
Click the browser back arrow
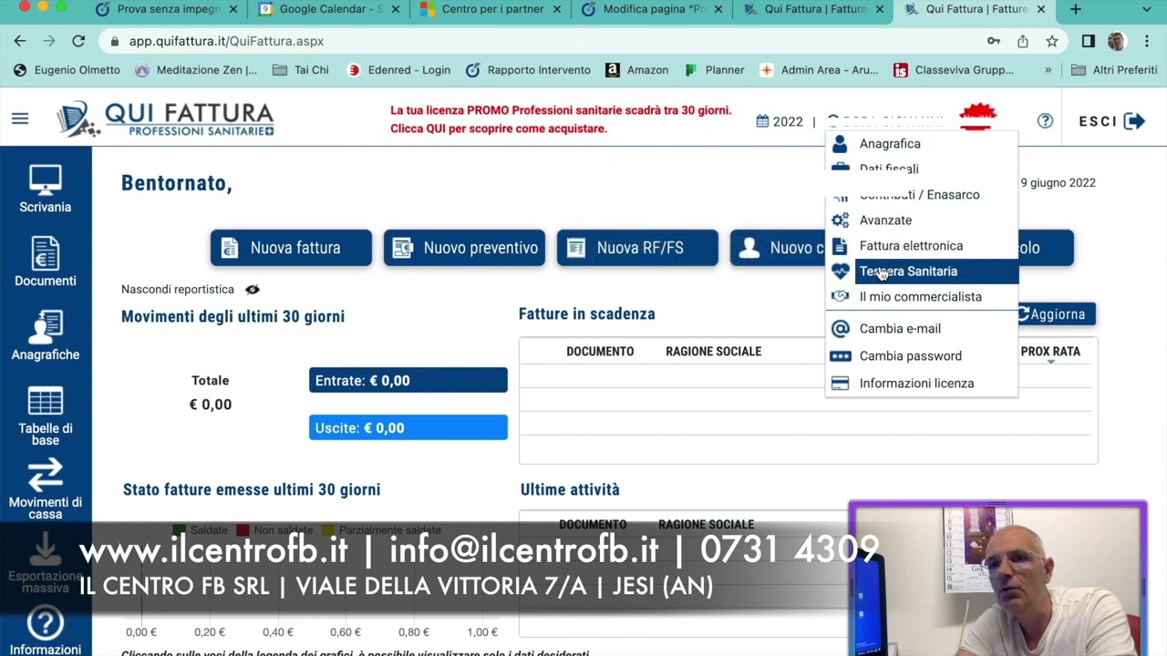pos(20,41)
